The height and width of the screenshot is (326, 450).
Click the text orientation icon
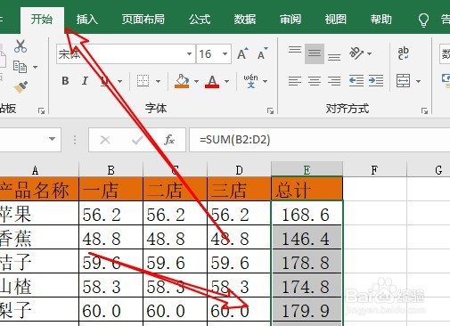coord(356,53)
